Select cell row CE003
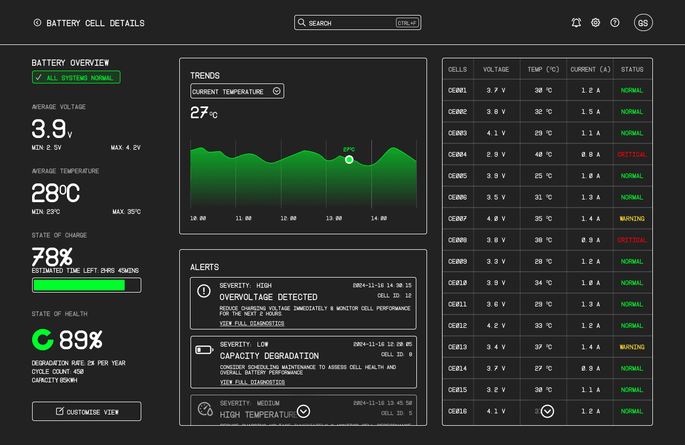Image resolution: width=685 pixels, height=445 pixels. pyautogui.click(x=547, y=133)
